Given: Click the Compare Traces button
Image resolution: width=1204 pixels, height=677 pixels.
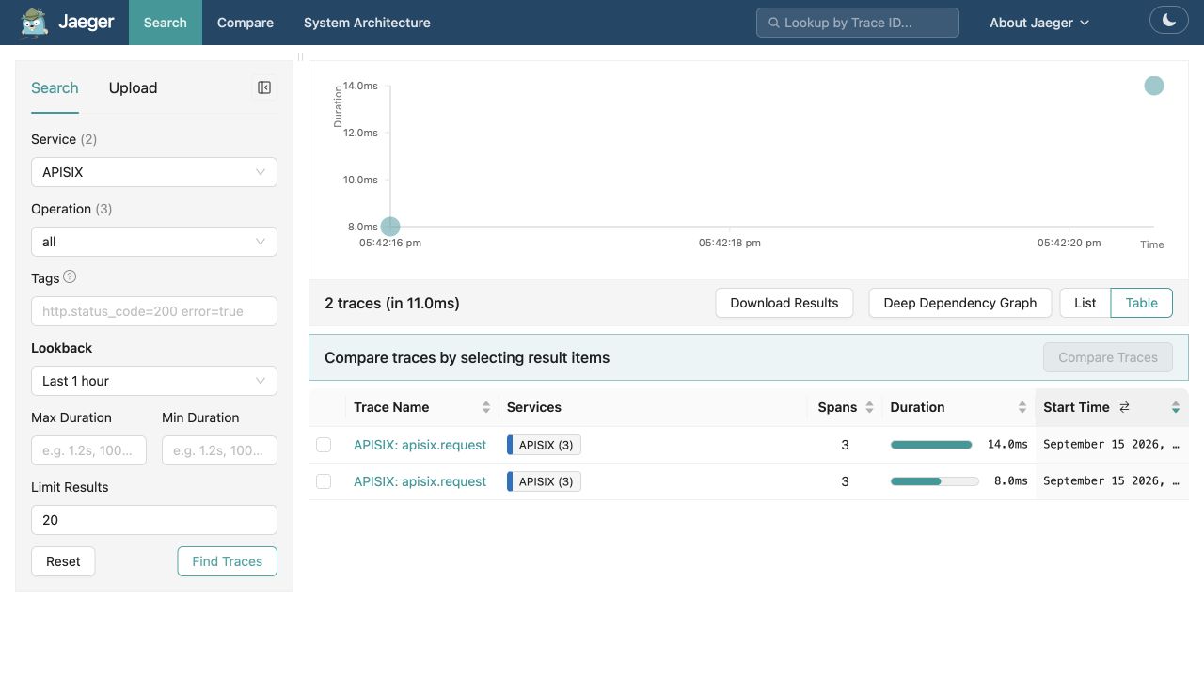Looking at the screenshot, I should [1108, 357].
